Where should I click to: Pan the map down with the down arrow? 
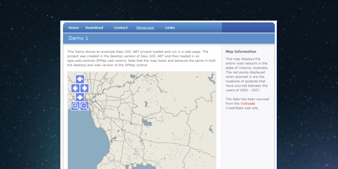pyautogui.click(x=80, y=97)
